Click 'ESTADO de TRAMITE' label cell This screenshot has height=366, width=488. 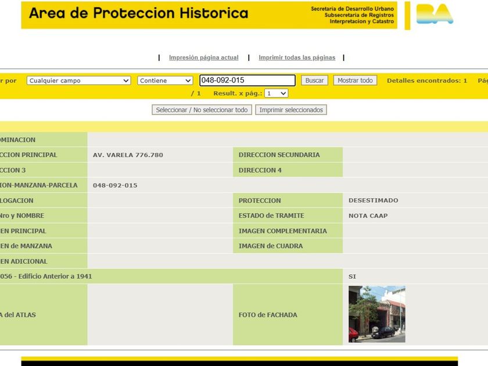pyautogui.click(x=288, y=216)
